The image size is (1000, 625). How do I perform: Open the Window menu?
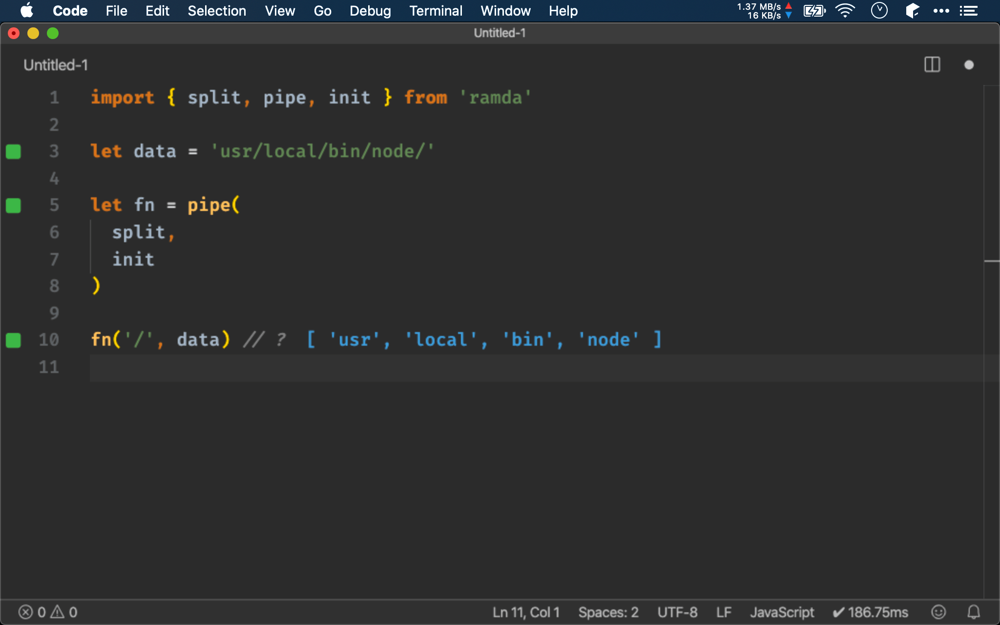pyautogui.click(x=505, y=11)
